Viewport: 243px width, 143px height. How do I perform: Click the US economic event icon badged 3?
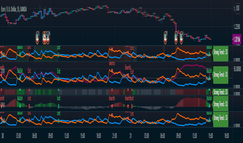click(37, 37)
